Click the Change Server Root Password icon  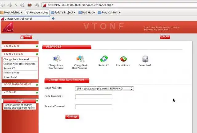pos(57,59)
